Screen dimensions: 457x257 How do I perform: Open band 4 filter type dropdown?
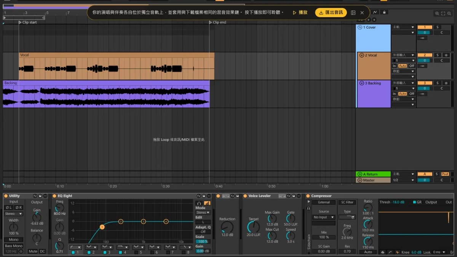(122, 247)
